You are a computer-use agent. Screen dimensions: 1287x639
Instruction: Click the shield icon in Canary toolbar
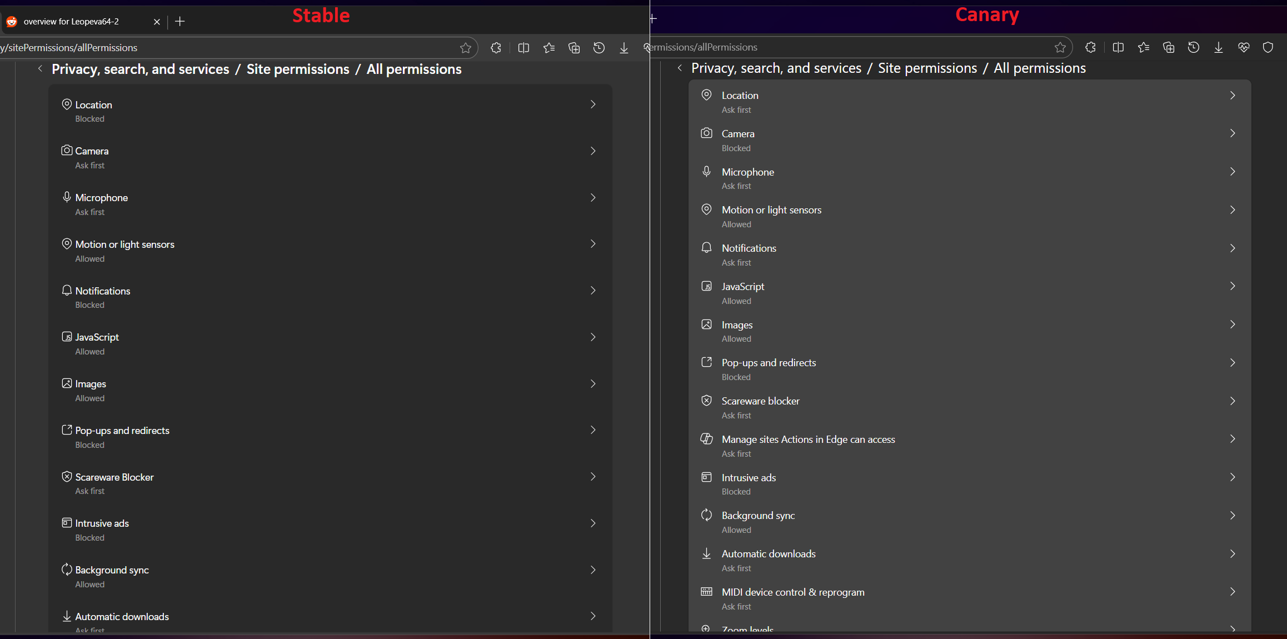click(1268, 47)
